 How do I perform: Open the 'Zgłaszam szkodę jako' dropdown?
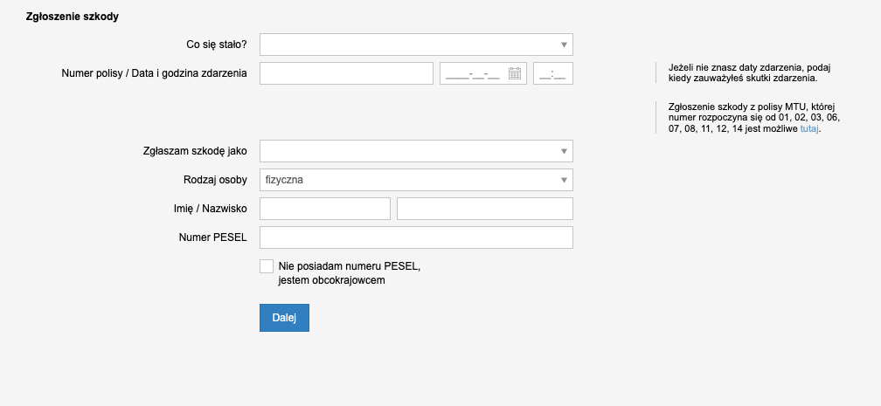tap(416, 151)
